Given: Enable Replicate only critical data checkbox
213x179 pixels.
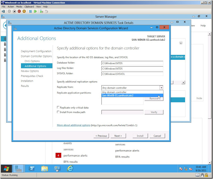Looking at the screenshot, I should click(x=58, y=107).
